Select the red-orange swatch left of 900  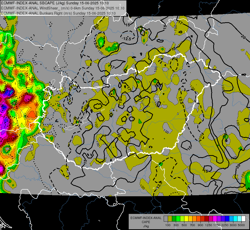(x=198, y=219)
